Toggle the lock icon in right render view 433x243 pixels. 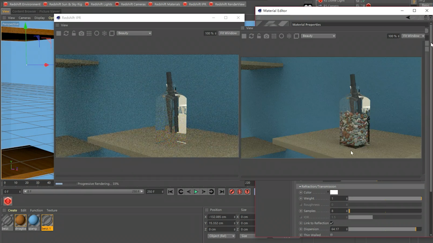(259, 36)
